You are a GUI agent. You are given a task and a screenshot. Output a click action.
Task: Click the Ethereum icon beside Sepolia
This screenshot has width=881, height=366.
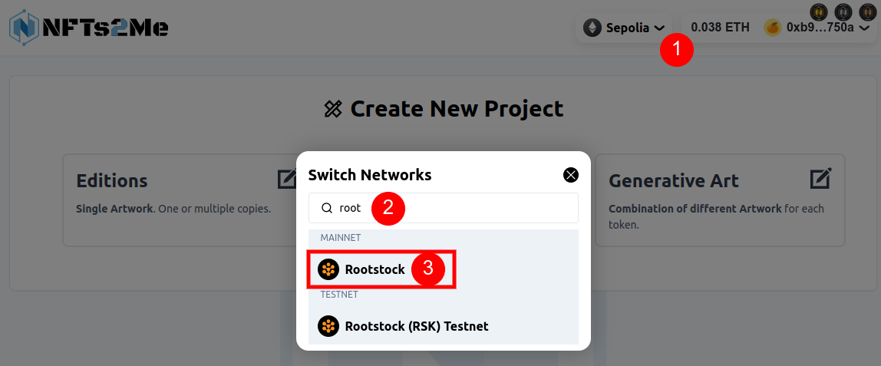tap(592, 28)
